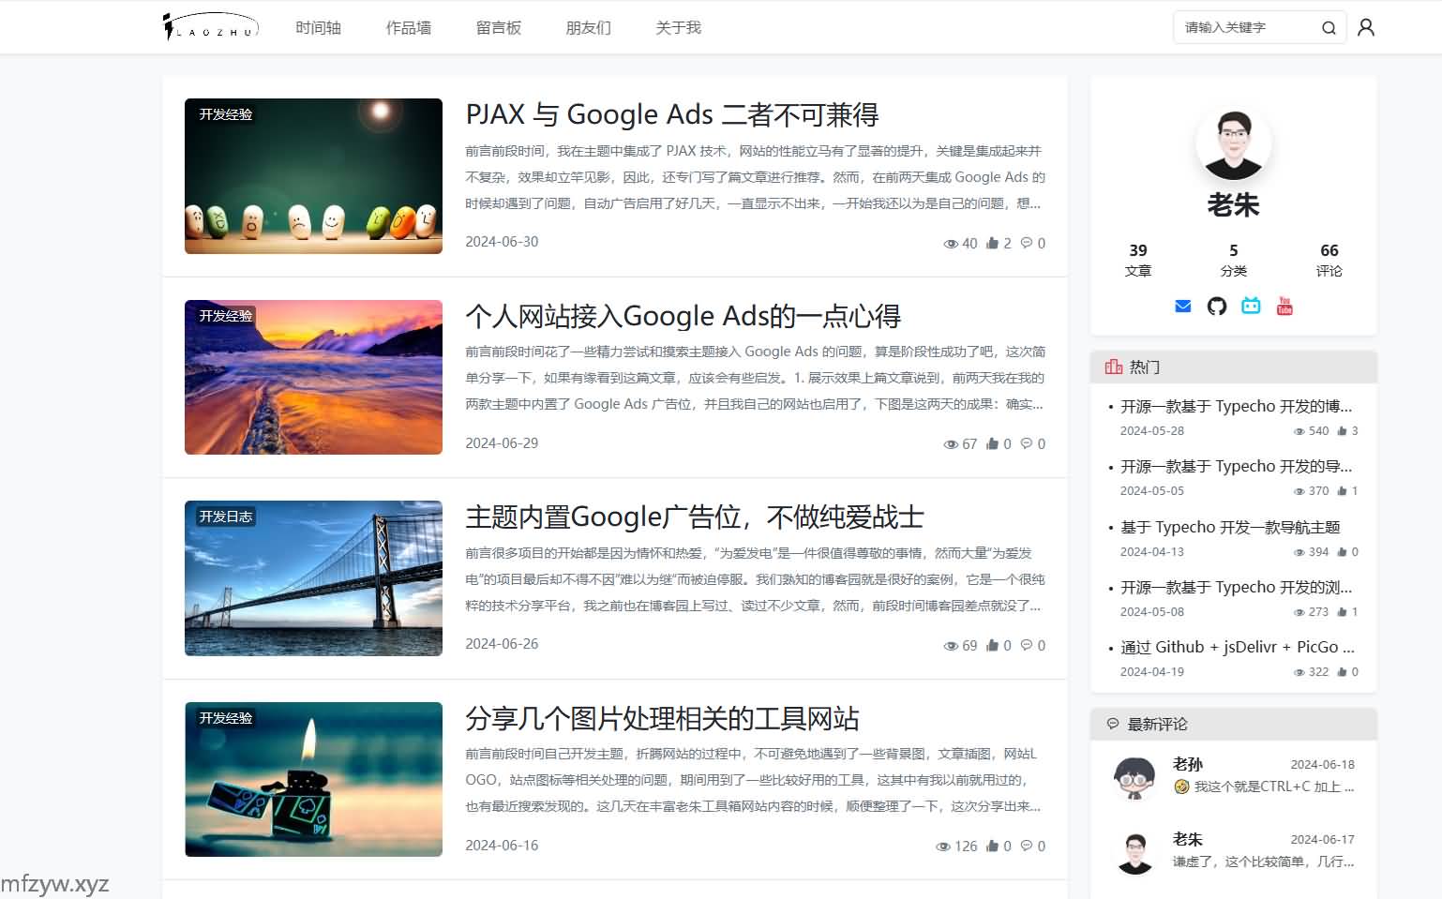Click the thumbs-up icon on PJAX article

point(992,243)
